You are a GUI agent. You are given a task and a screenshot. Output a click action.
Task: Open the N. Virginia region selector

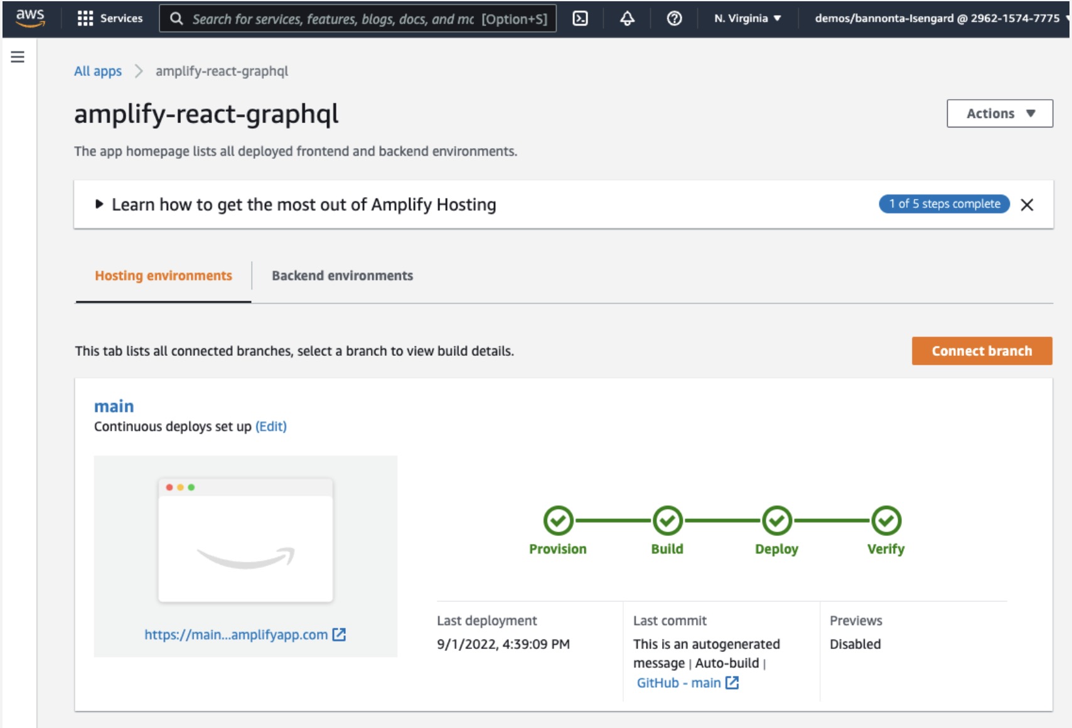coord(747,18)
